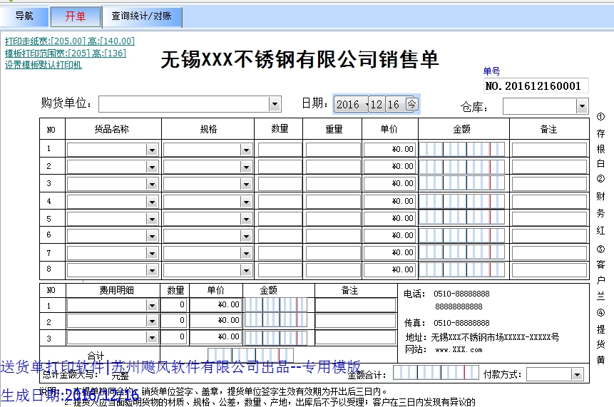Open 费用明细 row 1 dropdown
Screen dimensions: 614x407
[152, 305]
